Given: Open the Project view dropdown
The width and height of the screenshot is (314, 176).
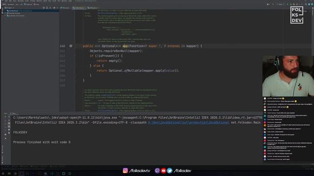Looking at the screenshot, I should tap(9, 8).
